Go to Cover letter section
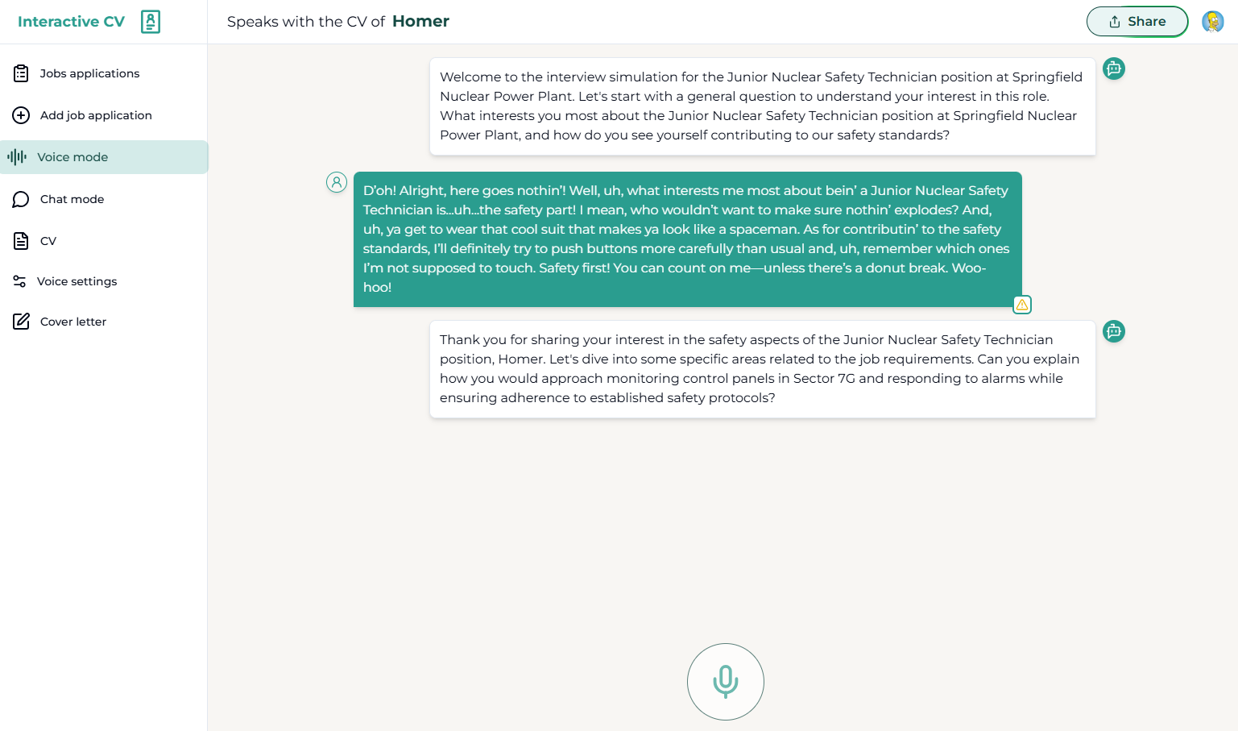 73,322
